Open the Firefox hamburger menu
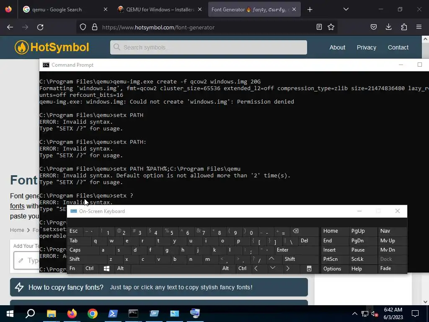Image resolution: width=429 pixels, height=322 pixels. 419,27
